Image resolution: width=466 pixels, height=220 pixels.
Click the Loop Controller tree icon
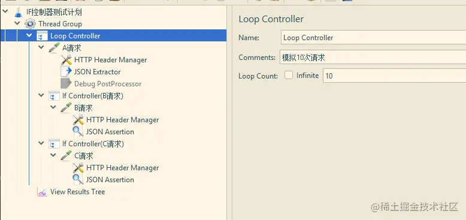[42, 36]
